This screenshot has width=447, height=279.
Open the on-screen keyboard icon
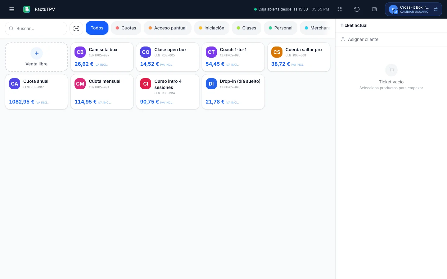click(x=374, y=9)
